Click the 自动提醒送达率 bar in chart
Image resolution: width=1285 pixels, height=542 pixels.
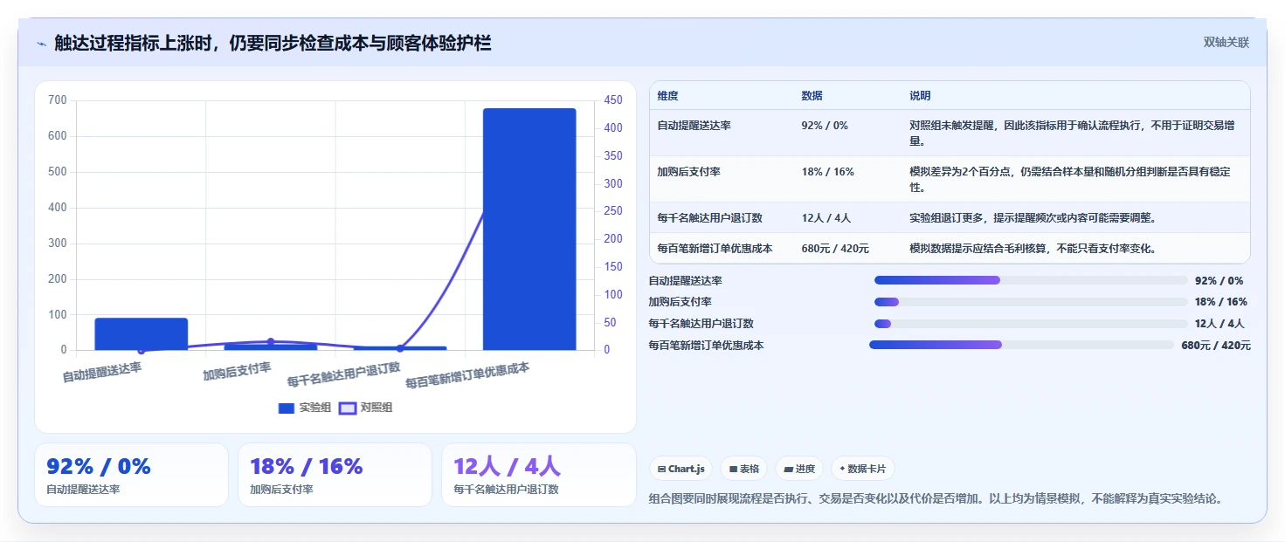(142, 334)
